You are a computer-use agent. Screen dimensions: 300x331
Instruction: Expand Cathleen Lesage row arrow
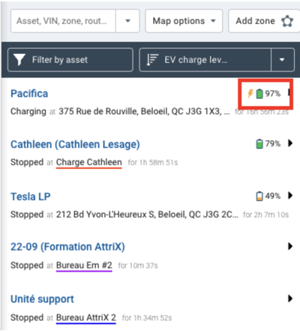pos(290,143)
